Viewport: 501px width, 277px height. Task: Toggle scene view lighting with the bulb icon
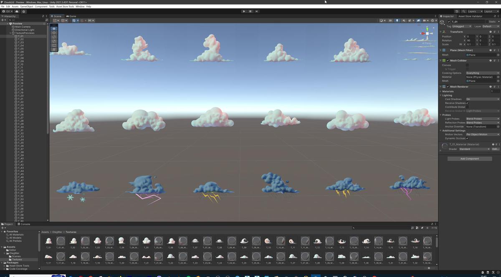397,20
